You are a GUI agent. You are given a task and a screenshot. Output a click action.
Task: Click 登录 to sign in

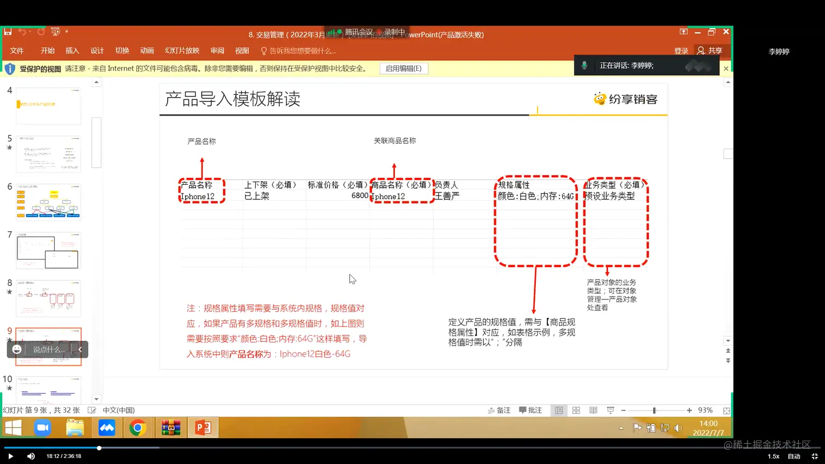(681, 51)
